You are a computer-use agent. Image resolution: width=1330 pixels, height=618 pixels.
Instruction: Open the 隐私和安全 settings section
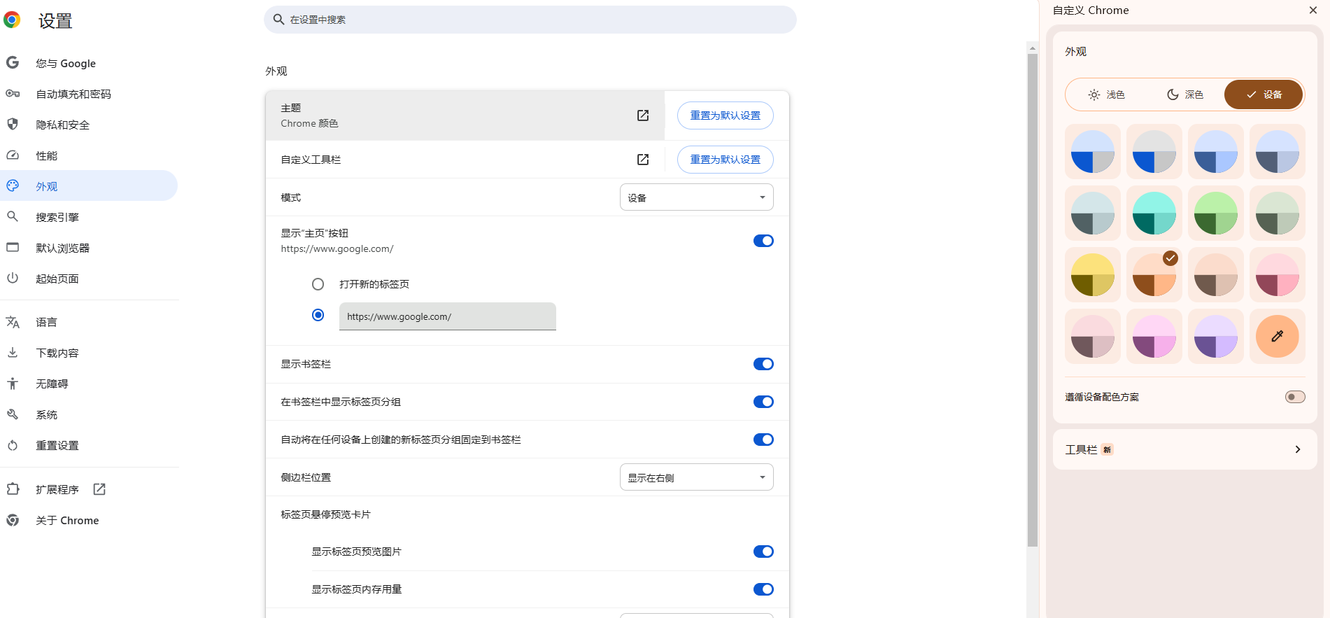pyautogui.click(x=90, y=125)
